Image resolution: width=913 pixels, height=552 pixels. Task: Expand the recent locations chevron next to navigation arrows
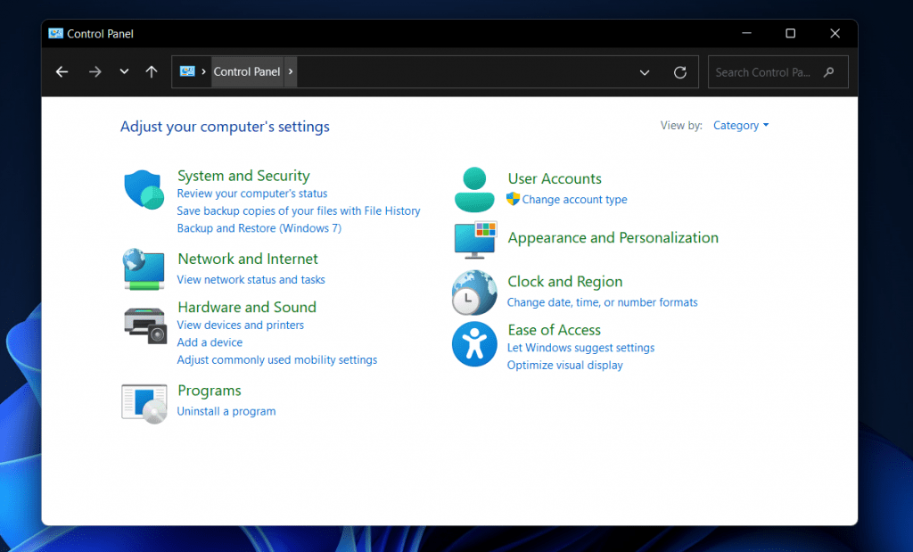(x=124, y=71)
